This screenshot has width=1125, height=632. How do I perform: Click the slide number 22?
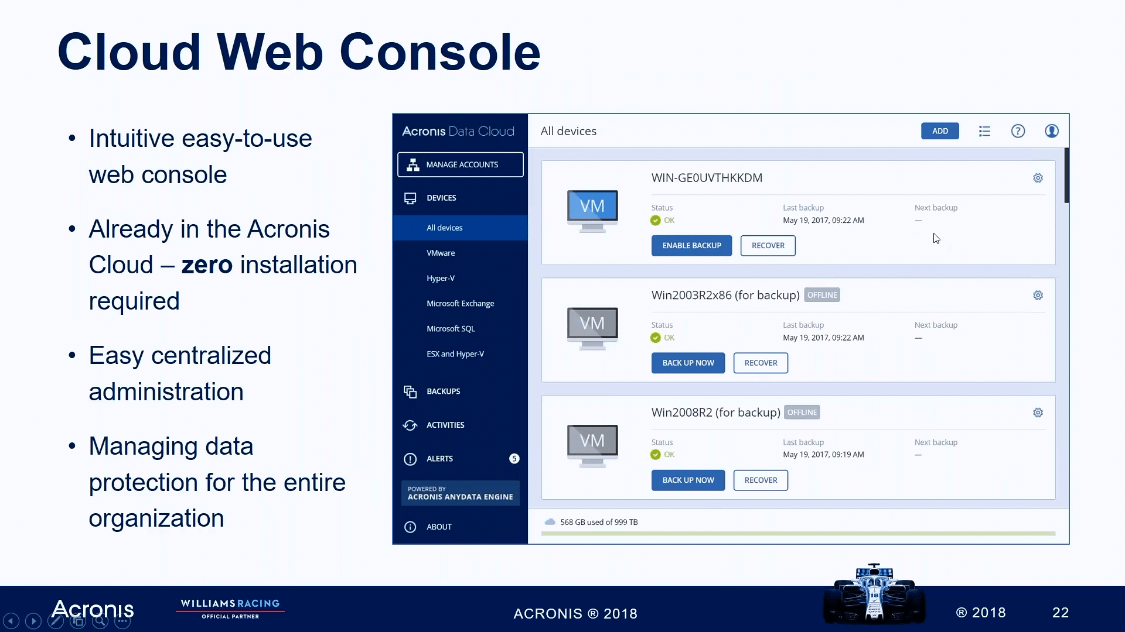(x=1061, y=613)
